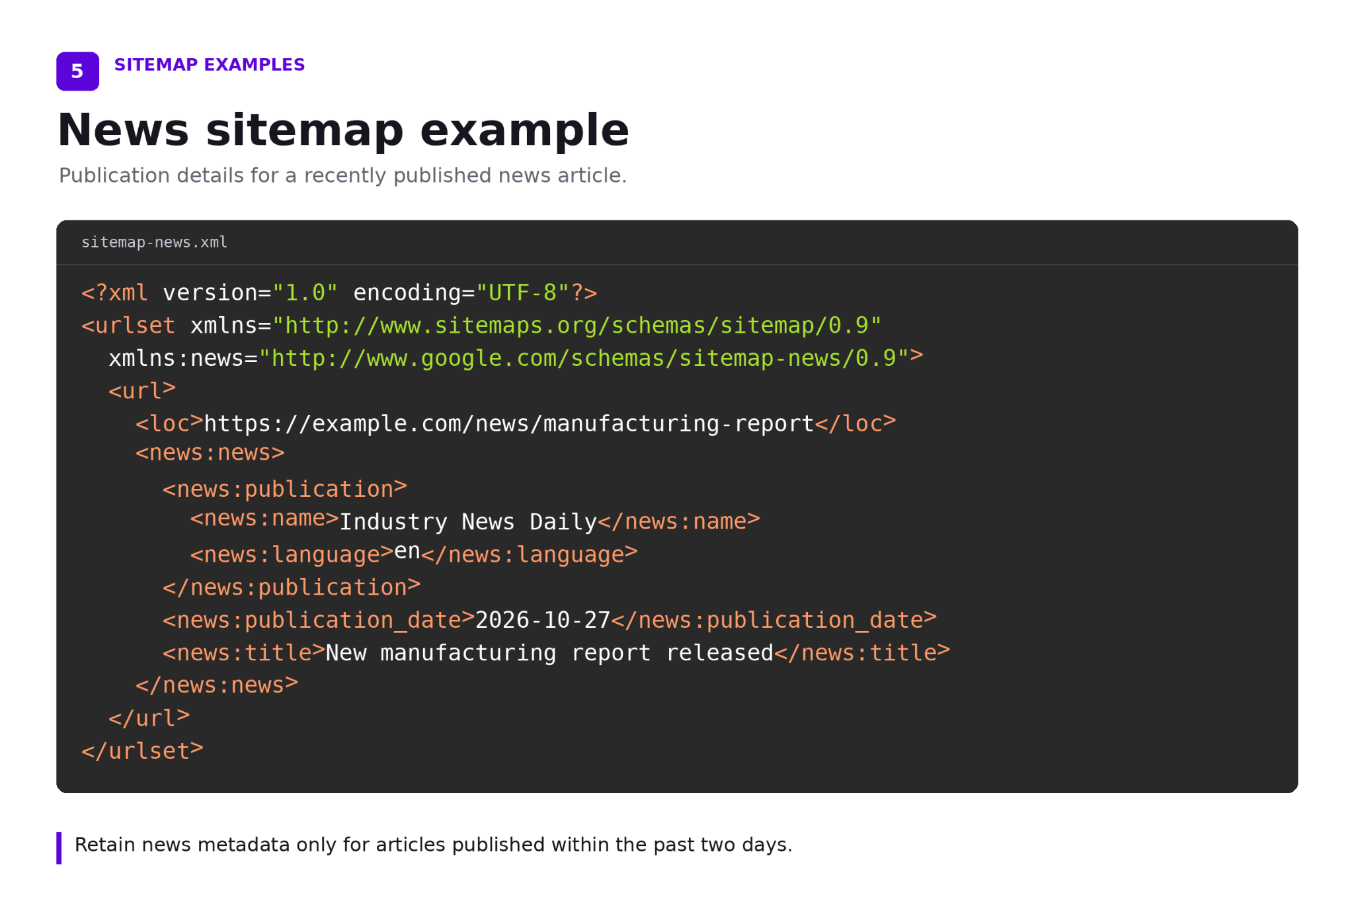This screenshot has width=1354, height=903.
Task: Click the publication date '2026-10-27'
Action: (x=543, y=620)
